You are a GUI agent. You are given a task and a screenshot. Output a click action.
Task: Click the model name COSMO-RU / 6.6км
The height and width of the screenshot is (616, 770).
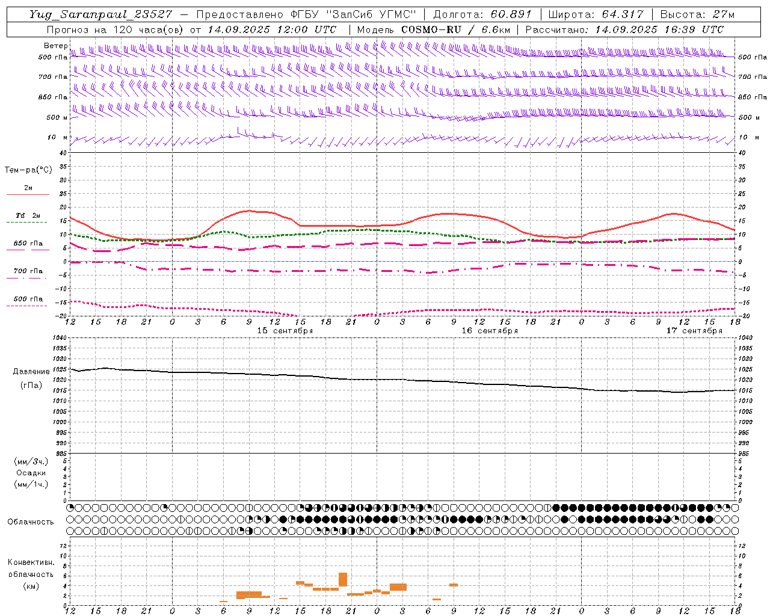pyautogui.click(x=455, y=29)
